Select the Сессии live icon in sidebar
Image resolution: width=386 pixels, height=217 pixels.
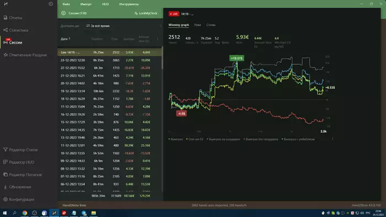pos(6,42)
